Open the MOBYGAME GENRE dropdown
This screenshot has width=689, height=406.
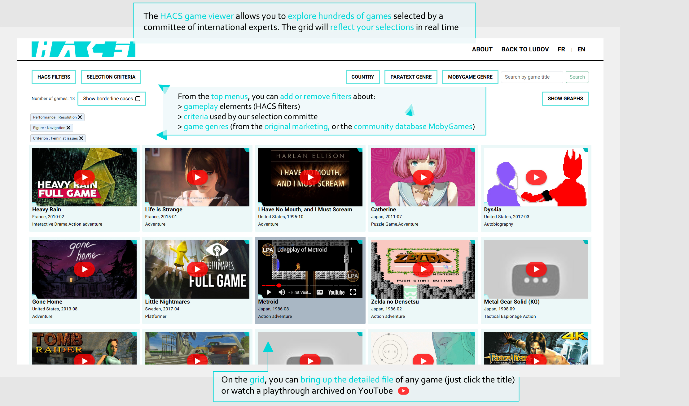pos(470,77)
